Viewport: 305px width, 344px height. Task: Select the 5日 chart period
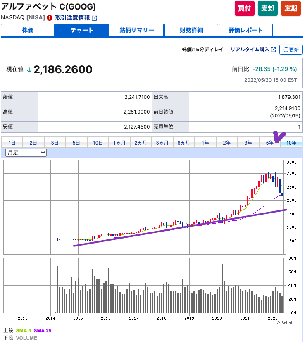pyautogui.click(x=76, y=143)
